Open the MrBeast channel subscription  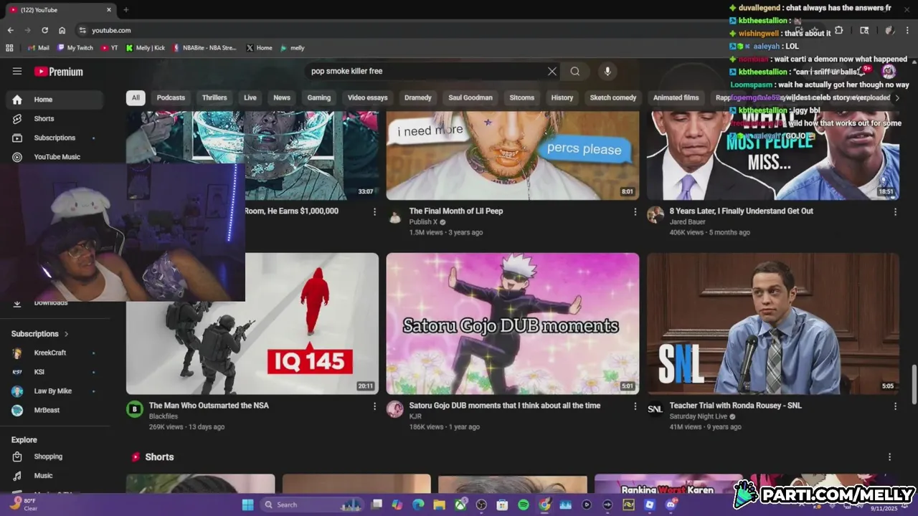pos(55,411)
